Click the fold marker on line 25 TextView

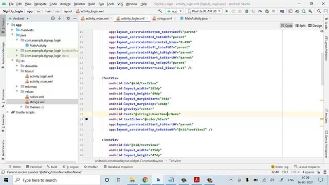(93, 78)
